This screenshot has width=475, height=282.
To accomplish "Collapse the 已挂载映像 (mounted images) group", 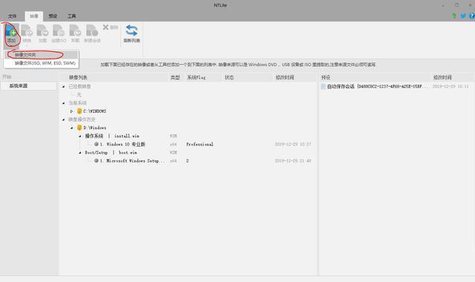I will tap(64, 87).
